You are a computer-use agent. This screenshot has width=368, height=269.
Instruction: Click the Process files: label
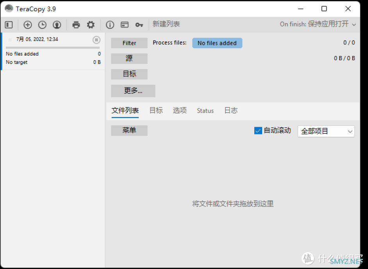click(170, 43)
